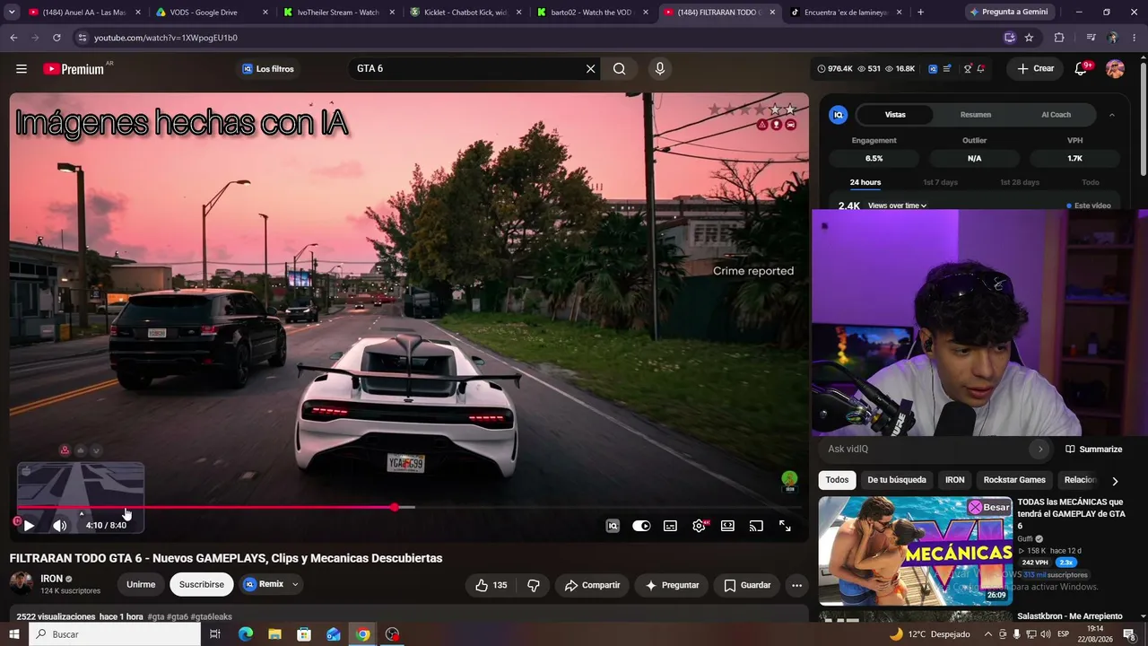Subscribe to IRON with Suscribirse
Viewport: 1148px width, 646px height.
(202, 585)
